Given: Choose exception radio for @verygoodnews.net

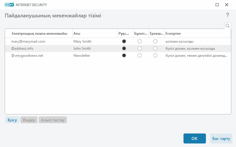Looking at the screenshot, I should [155, 56].
